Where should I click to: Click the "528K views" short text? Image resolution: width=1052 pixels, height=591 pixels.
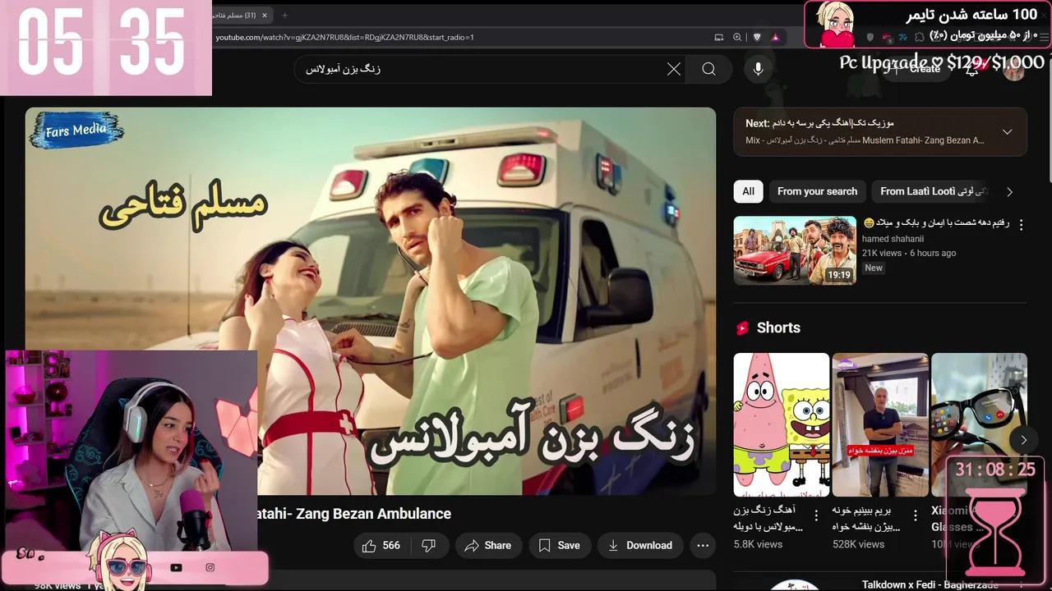coord(858,544)
